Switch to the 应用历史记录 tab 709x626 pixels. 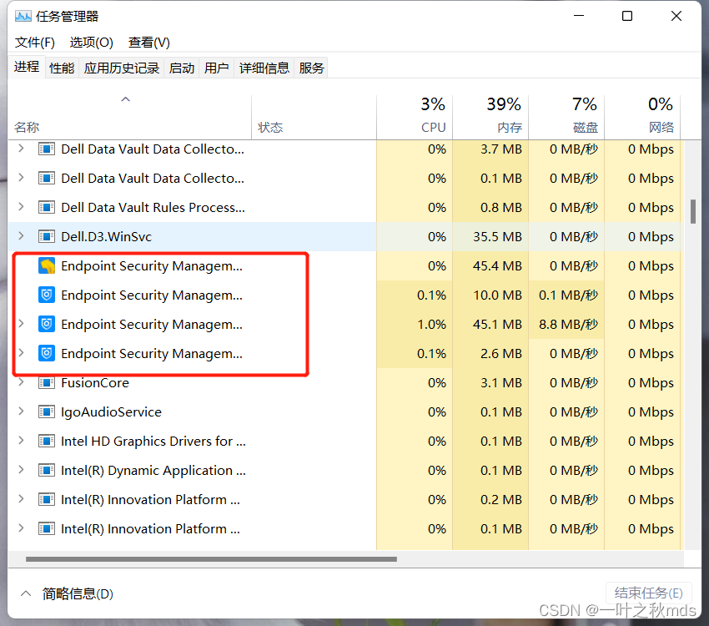(122, 68)
